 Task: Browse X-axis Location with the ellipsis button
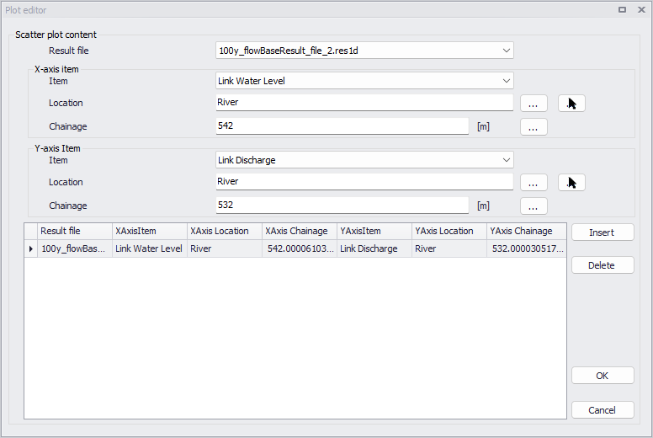click(x=534, y=104)
